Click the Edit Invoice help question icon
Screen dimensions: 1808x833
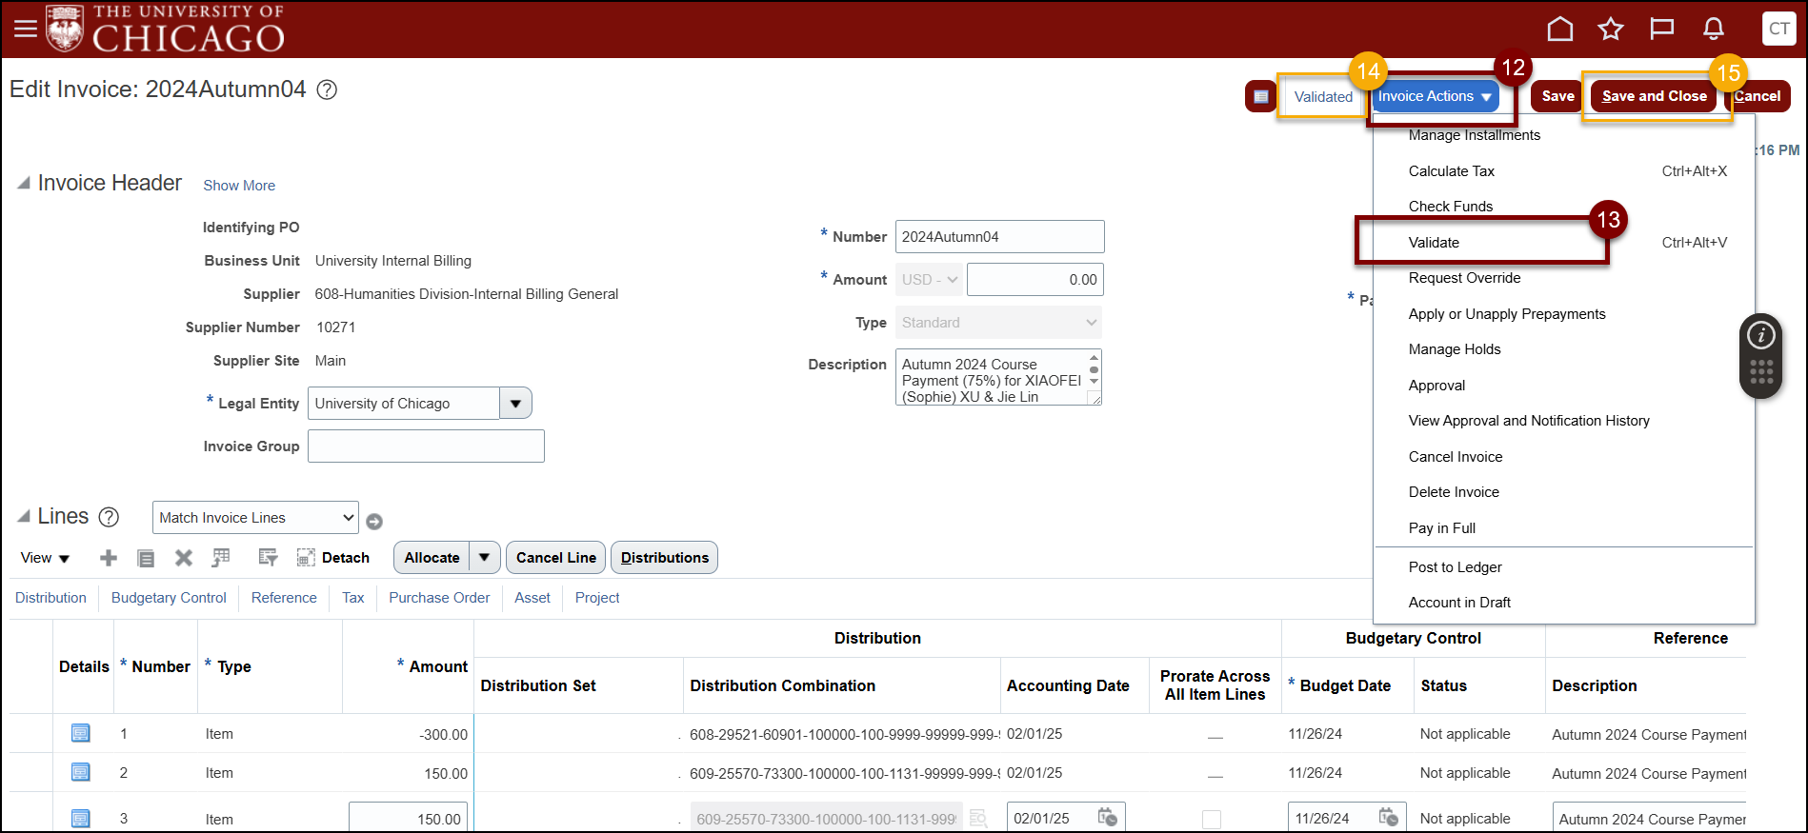(327, 90)
